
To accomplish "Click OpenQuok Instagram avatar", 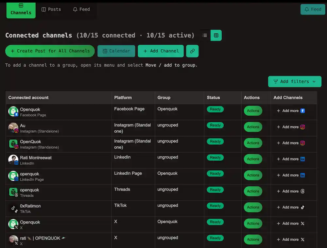I will click(13, 144).
